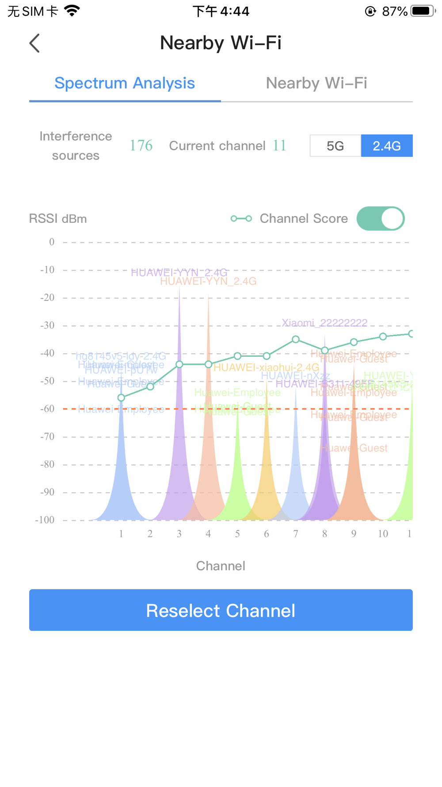Tap the Xiaomi_22222222 network label

pyautogui.click(x=324, y=323)
